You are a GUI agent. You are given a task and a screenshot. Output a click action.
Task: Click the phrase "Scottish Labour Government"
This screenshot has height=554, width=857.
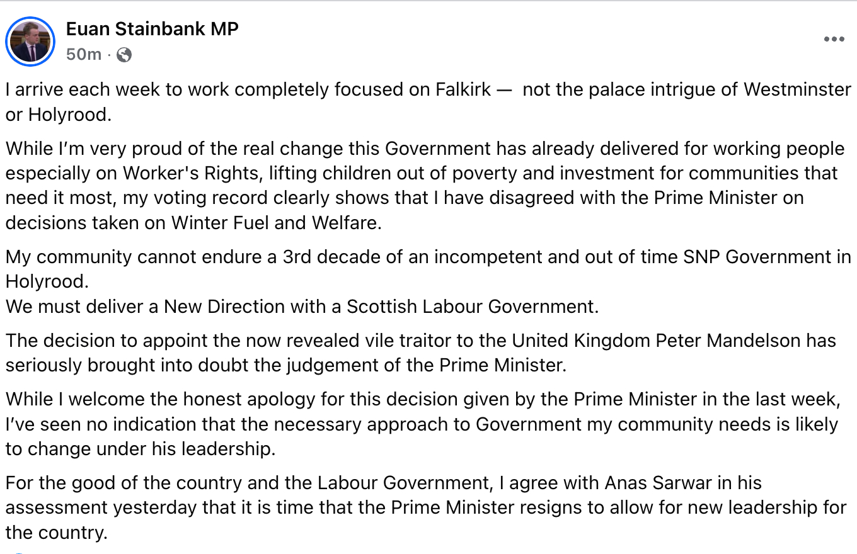click(x=471, y=307)
